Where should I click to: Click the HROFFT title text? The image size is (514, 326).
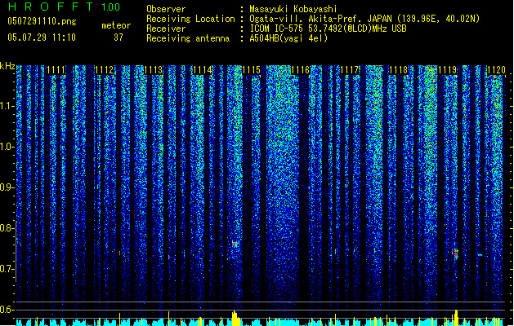pos(51,7)
